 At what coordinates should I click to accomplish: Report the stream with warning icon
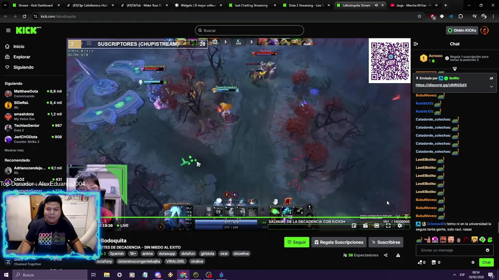pos(398,255)
